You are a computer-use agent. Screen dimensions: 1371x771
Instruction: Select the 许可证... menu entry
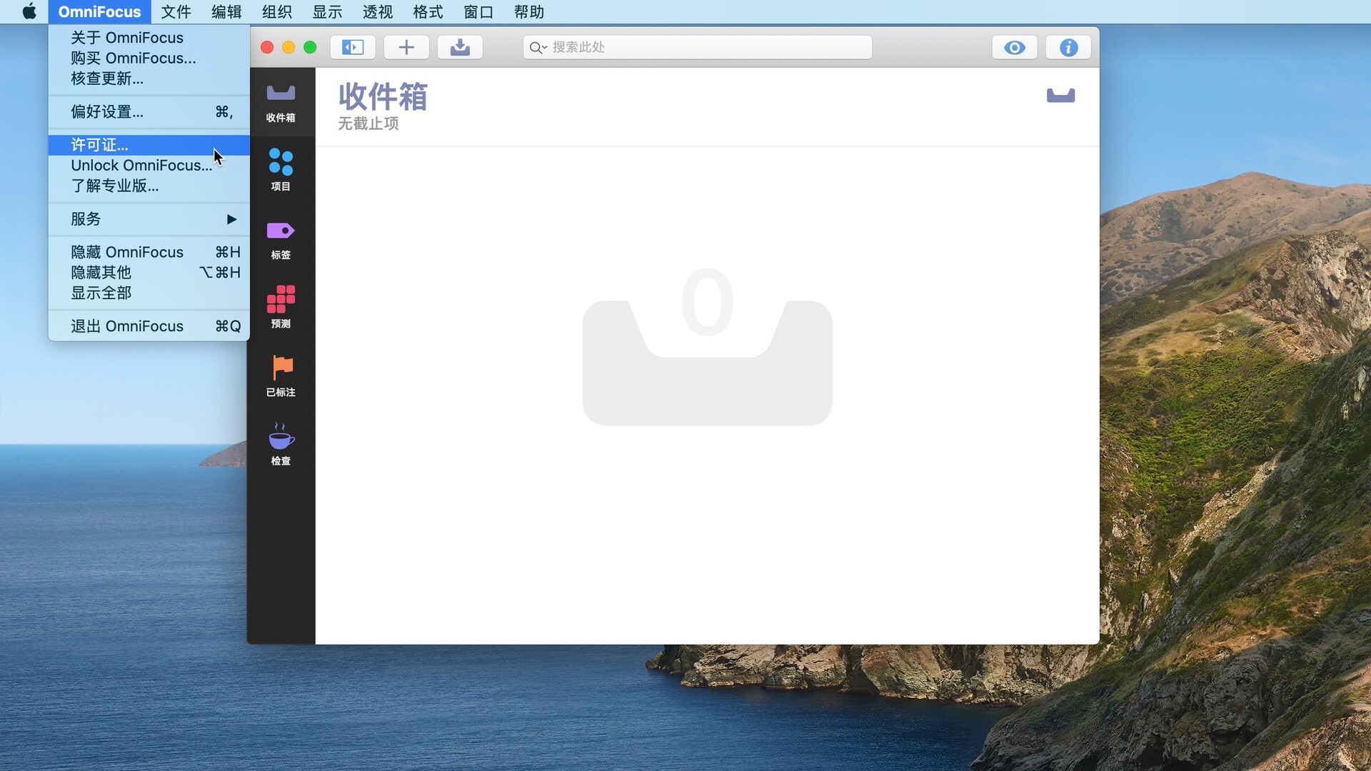click(149, 145)
